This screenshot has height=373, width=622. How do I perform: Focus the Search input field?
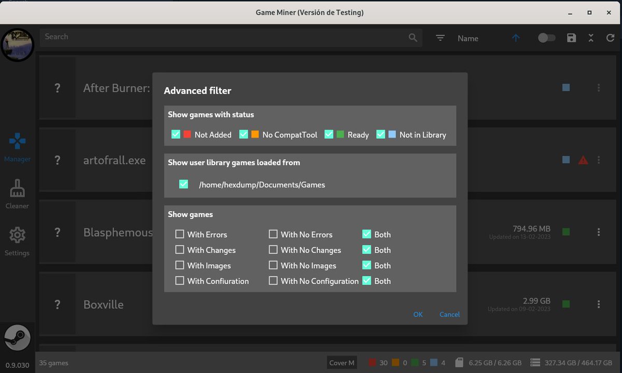tap(231, 37)
